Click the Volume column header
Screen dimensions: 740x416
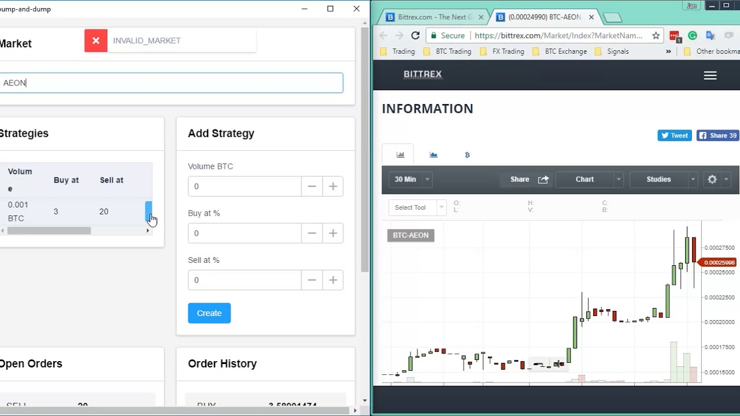pos(20,180)
